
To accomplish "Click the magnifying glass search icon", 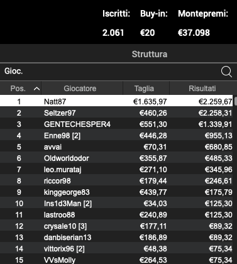I will tap(226, 72).
